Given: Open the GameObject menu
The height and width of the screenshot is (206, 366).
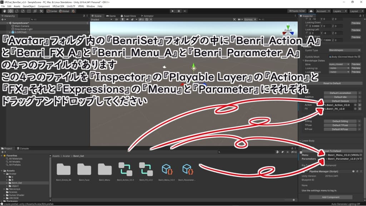Looking at the screenshot, I should point(29,6).
